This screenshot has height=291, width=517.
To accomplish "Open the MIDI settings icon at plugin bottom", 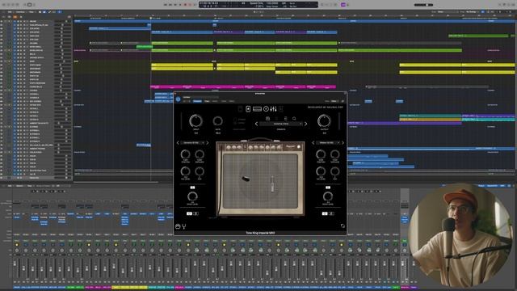I will tap(178, 226).
